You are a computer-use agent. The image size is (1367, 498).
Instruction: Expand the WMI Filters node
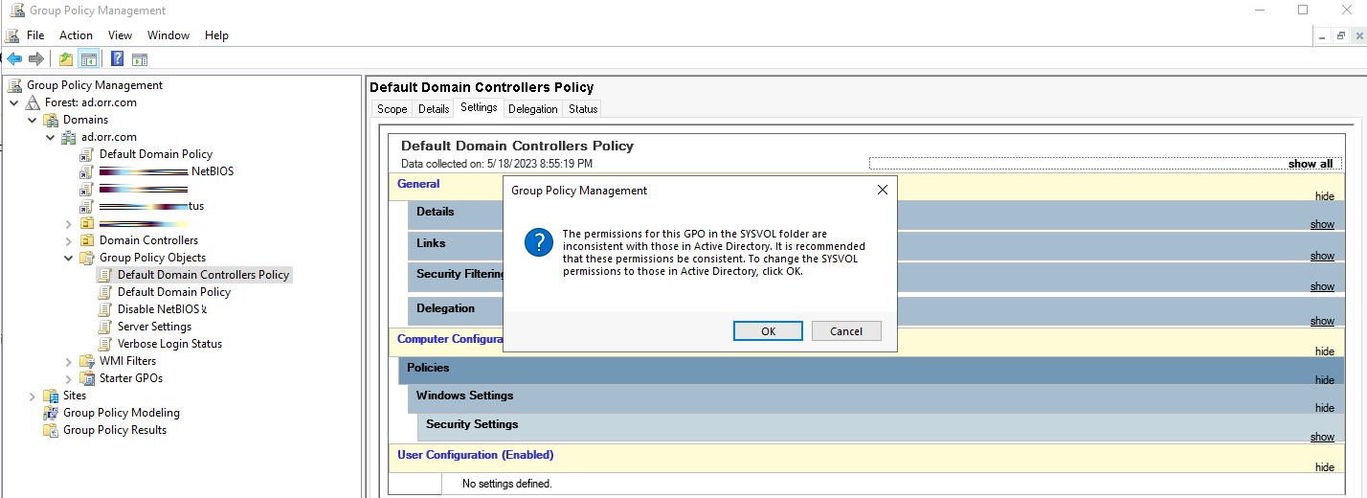tap(69, 361)
